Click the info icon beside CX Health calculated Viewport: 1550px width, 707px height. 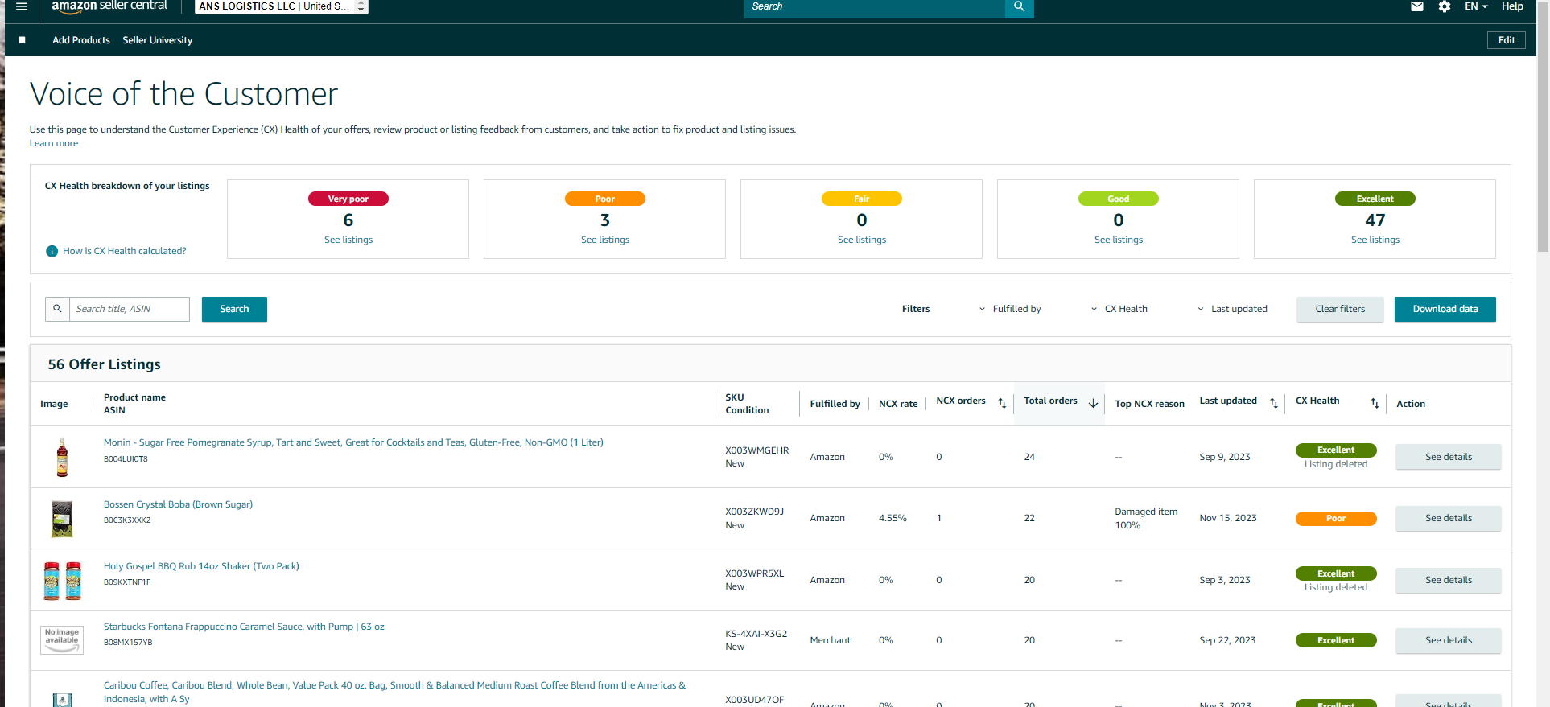(52, 251)
